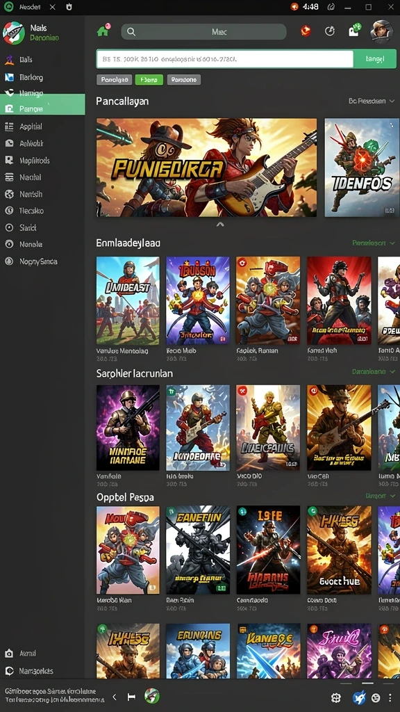The image size is (400, 712).
Task: Open the profile avatar in top right
Action: coord(381,31)
